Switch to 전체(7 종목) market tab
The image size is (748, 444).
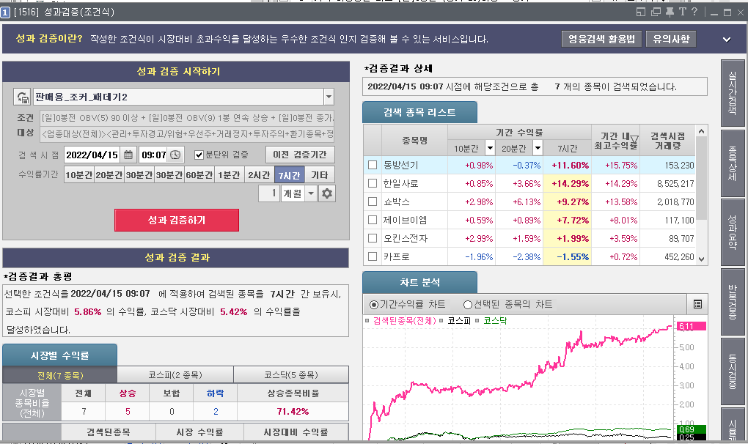60,375
